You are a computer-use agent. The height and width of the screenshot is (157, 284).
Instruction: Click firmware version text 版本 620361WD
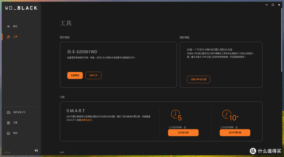pyautogui.click(x=82, y=52)
